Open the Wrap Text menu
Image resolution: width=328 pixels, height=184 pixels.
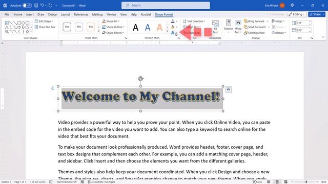238,27
